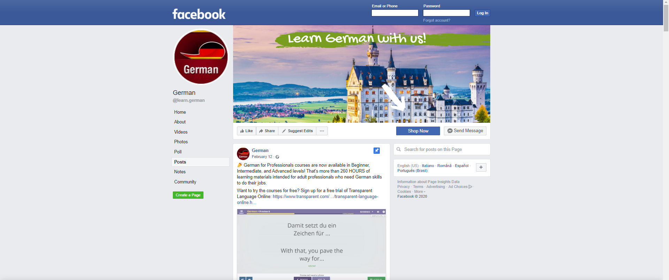Click the plus button to add languages
Viewport: 669px width, 280px height.
(x=481, y=167)
